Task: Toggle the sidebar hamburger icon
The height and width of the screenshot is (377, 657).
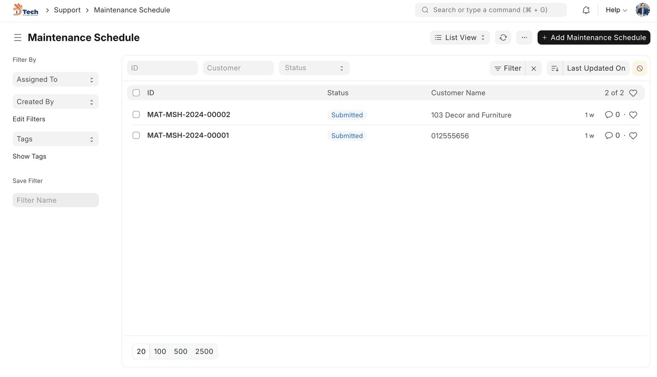Action: point(18,37)
